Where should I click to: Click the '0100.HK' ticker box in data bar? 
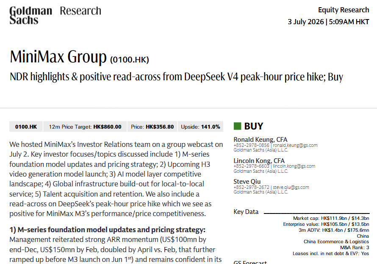tap(26, 127)
